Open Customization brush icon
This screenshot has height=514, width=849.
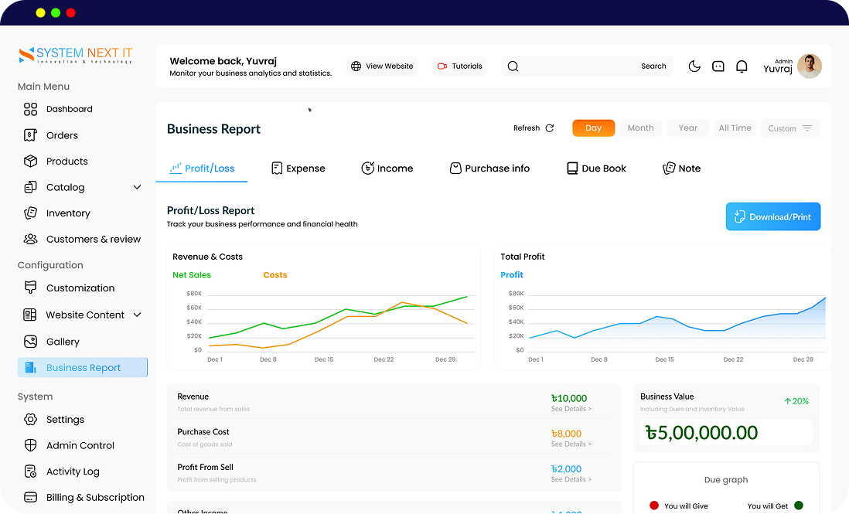30,288
